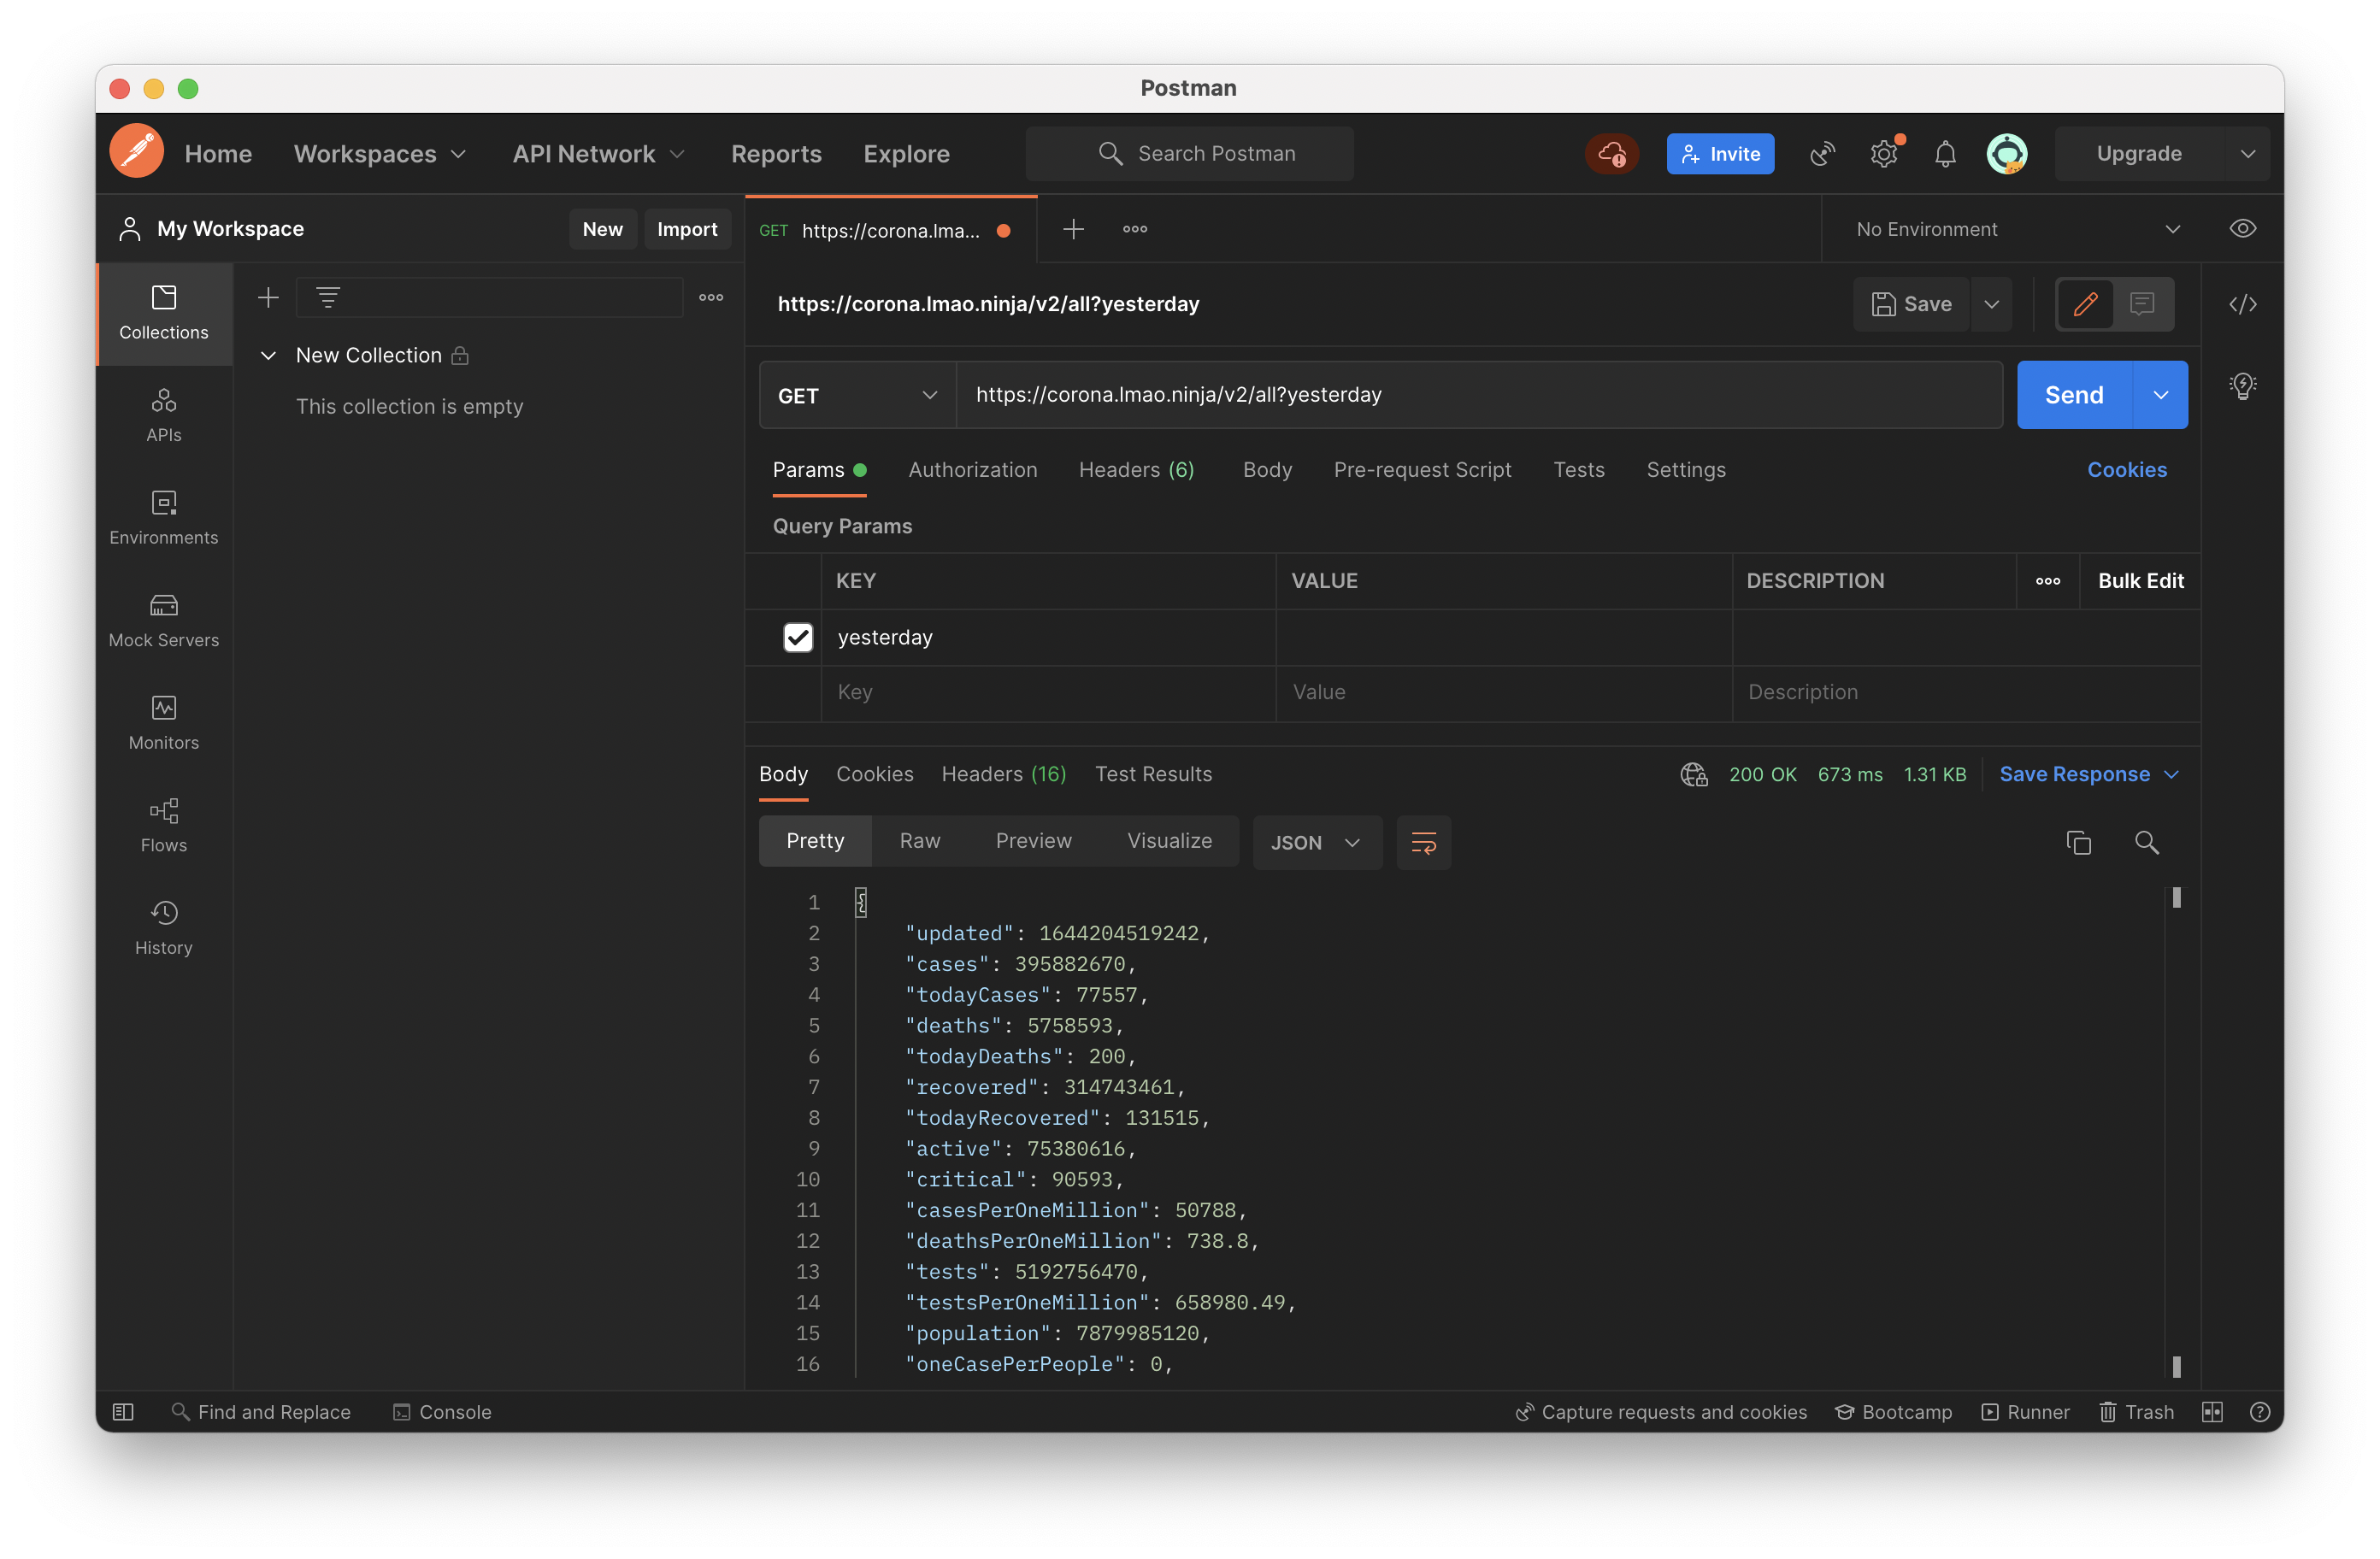Toggle the comment mode button
This screenshot has width=2380, height=1559.
click(x=2142, y=304)
